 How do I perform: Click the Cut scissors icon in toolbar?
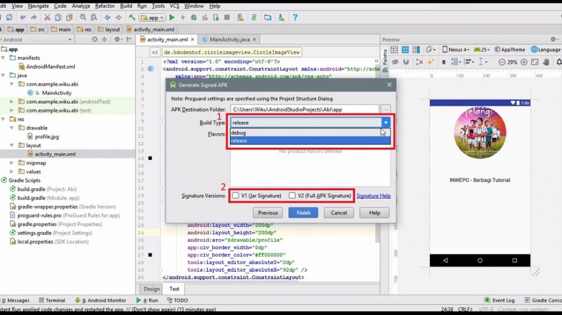click(x=47, y=18)
